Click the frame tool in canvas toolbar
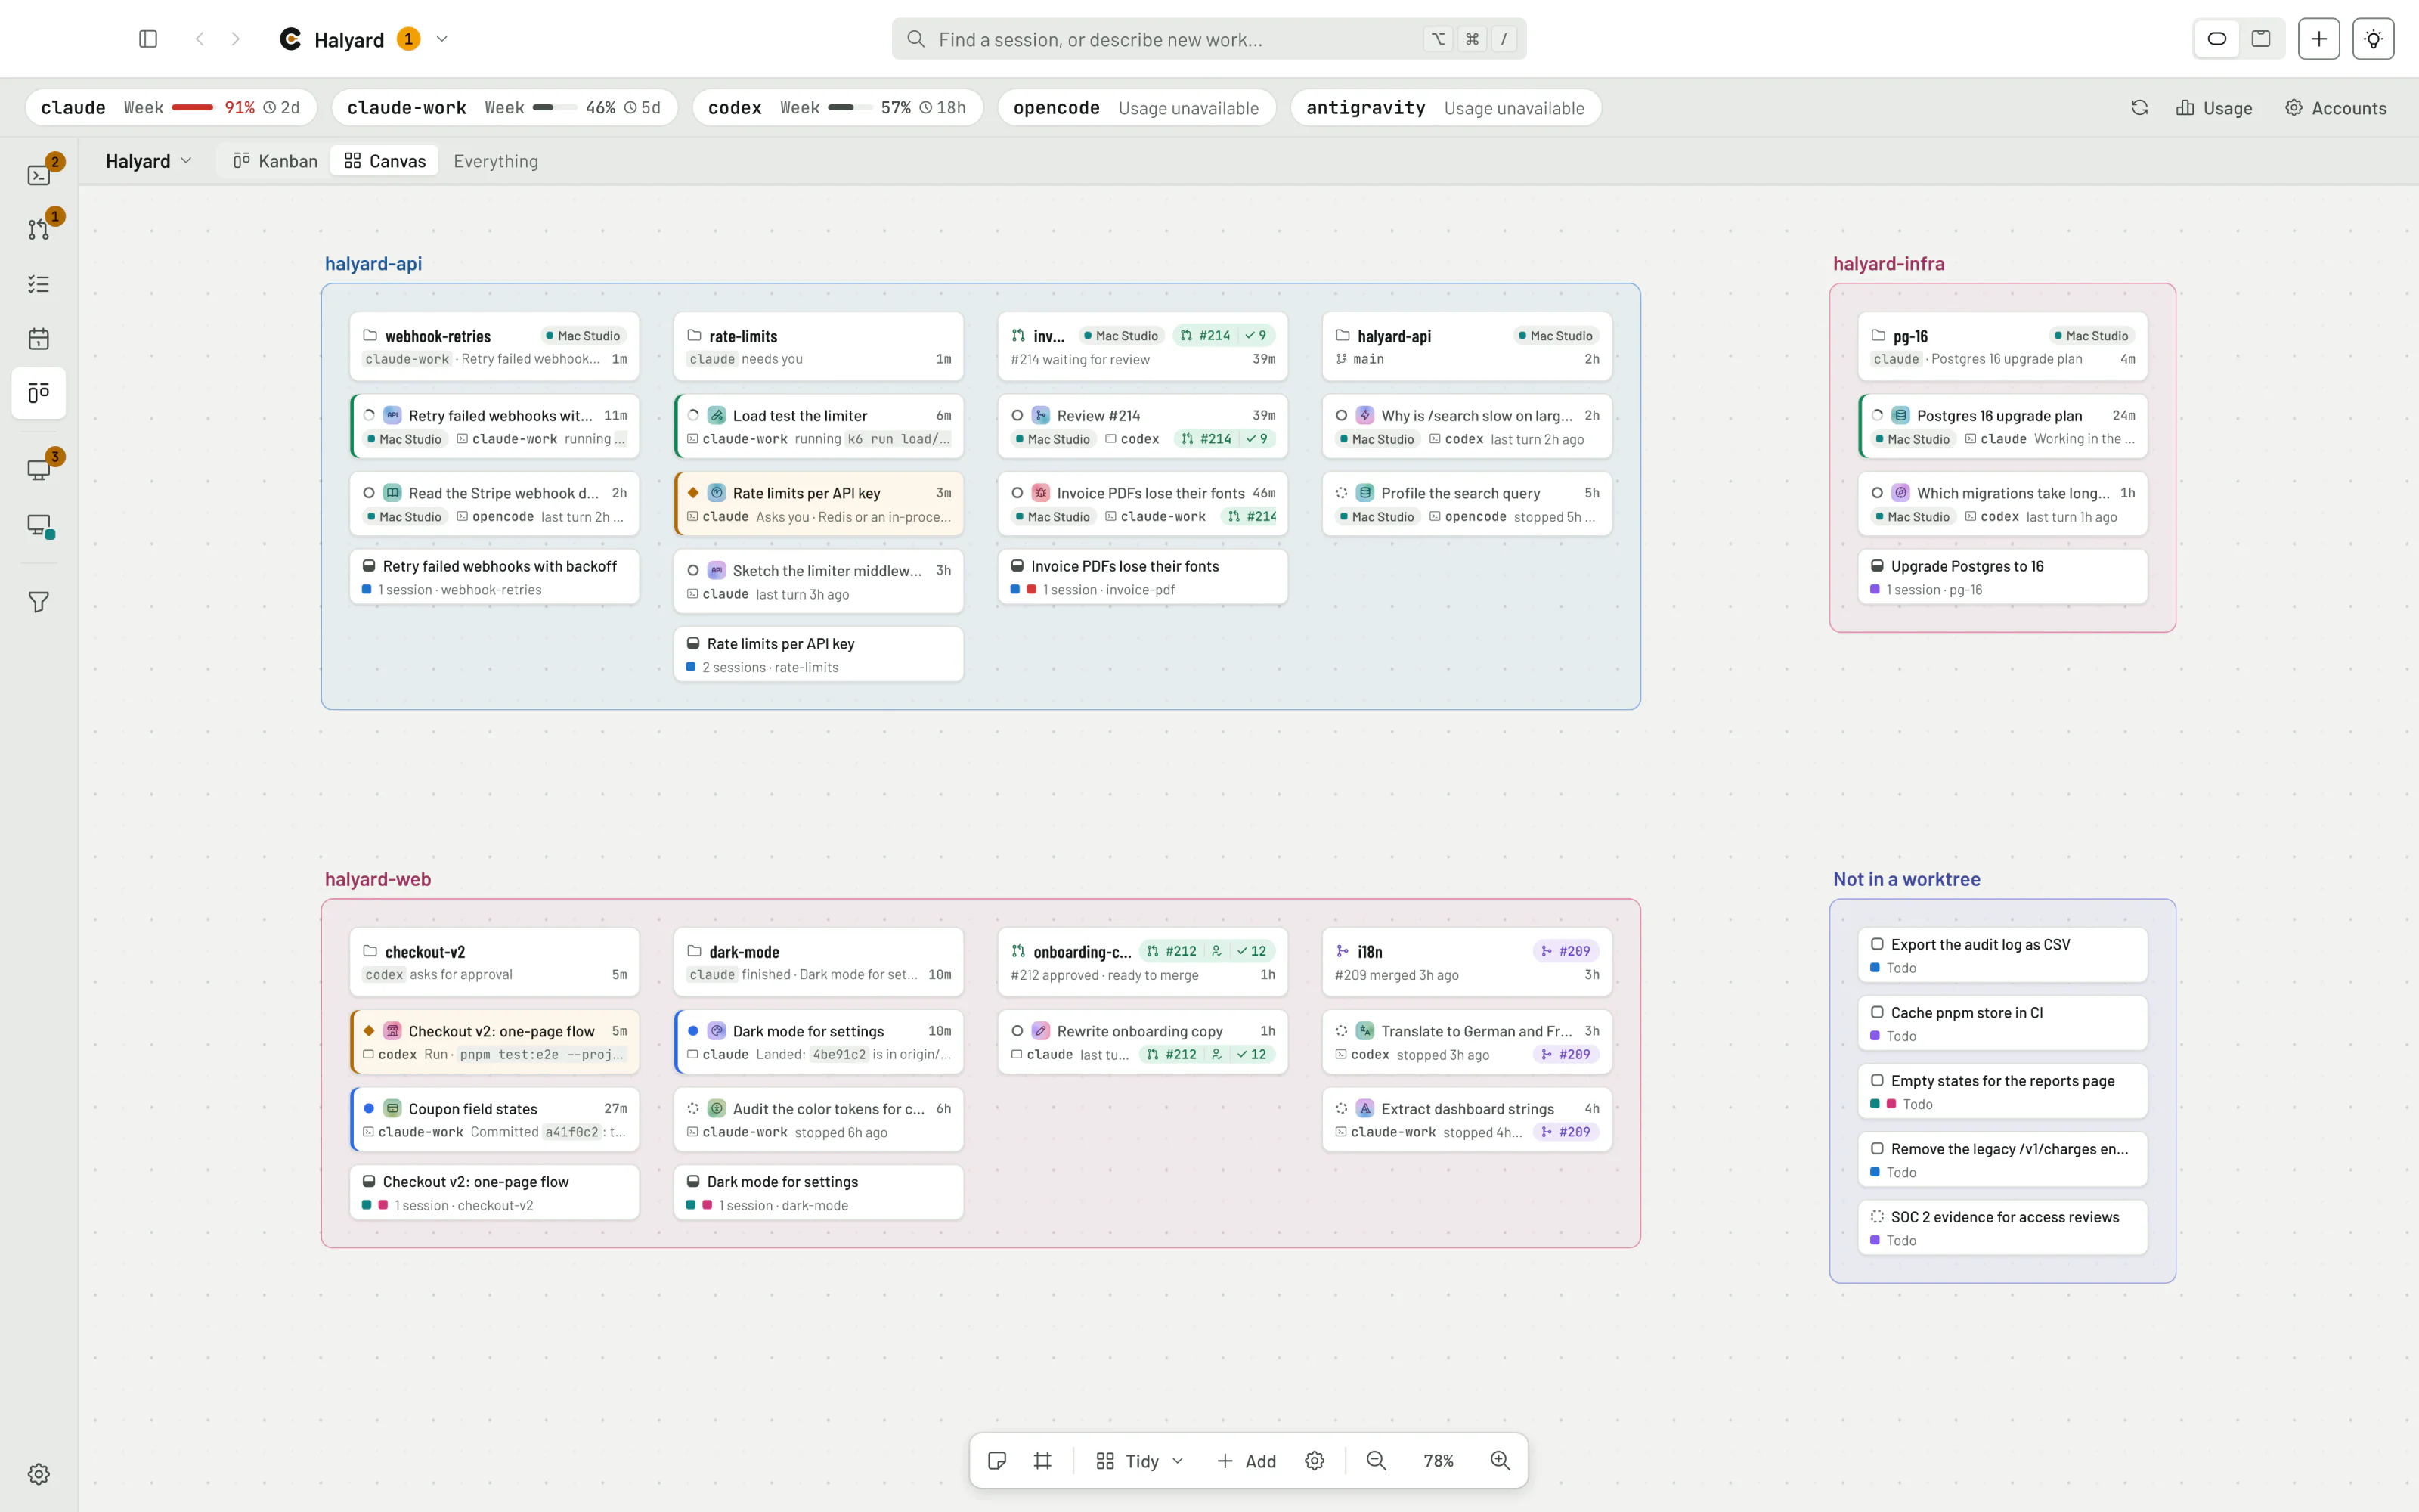This screenshot has width=2419, height=1512. 1042,1461
